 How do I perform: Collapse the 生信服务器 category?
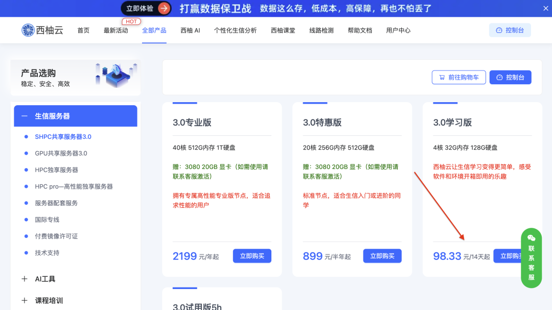click(25, 116)
